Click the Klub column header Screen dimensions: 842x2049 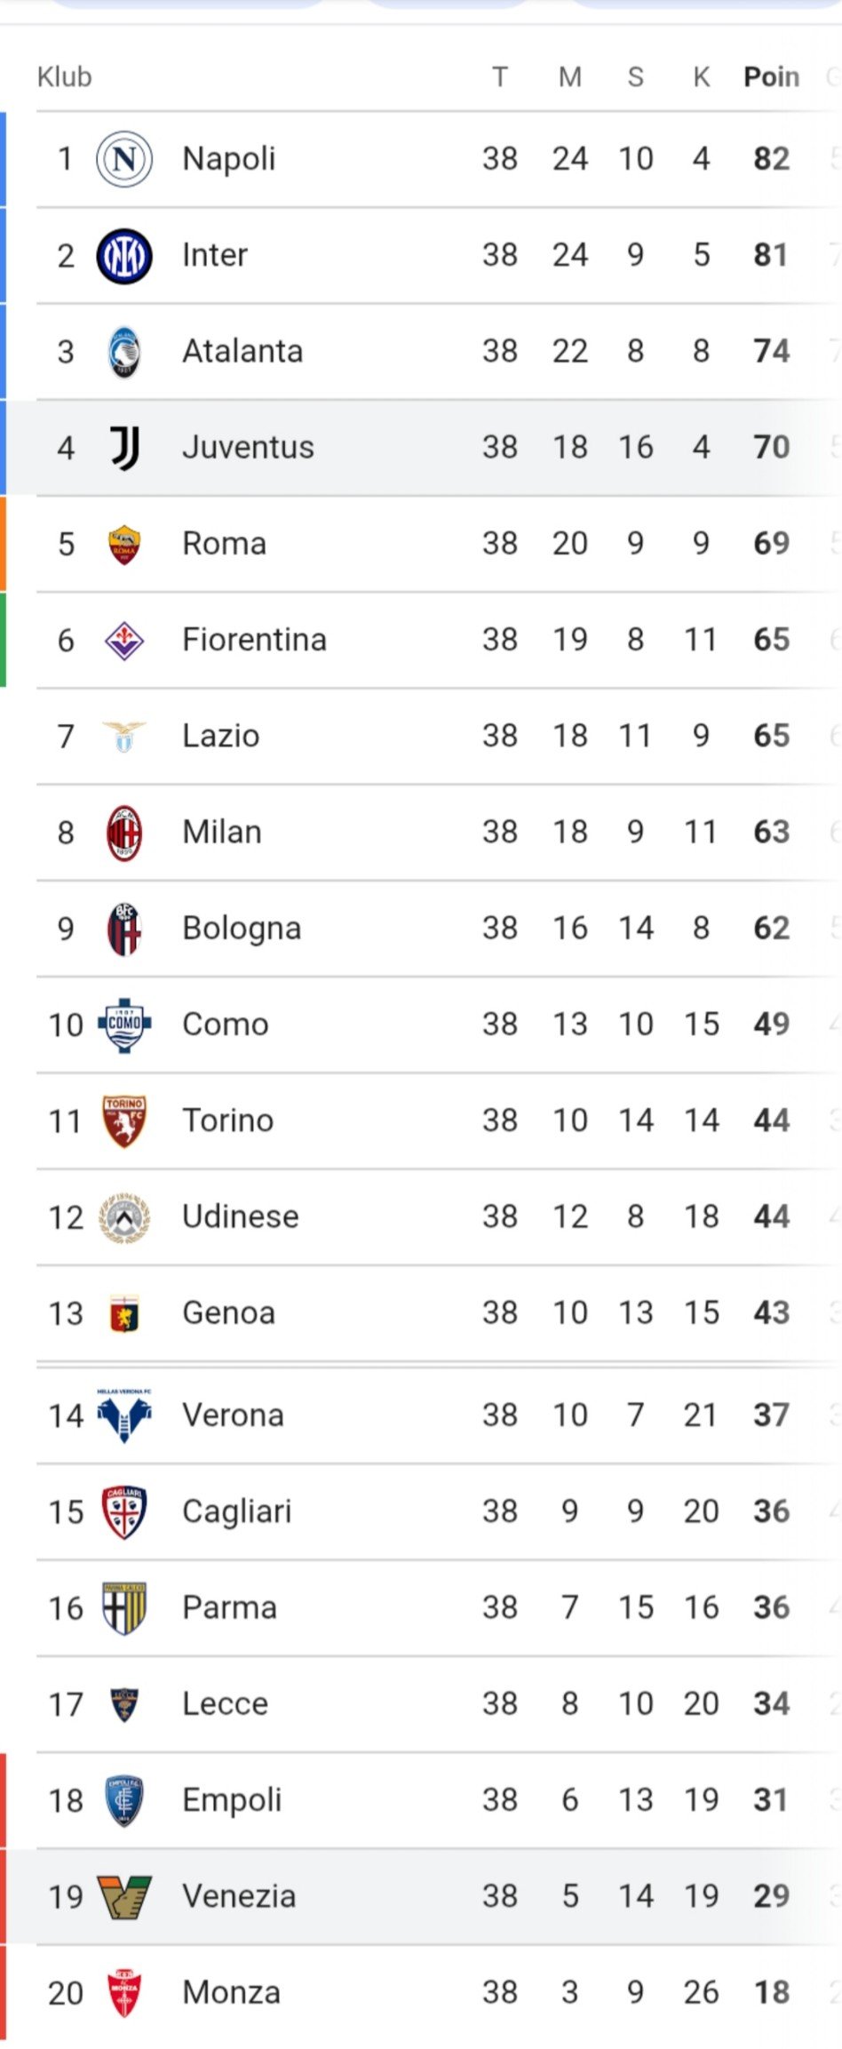(64, 77)
